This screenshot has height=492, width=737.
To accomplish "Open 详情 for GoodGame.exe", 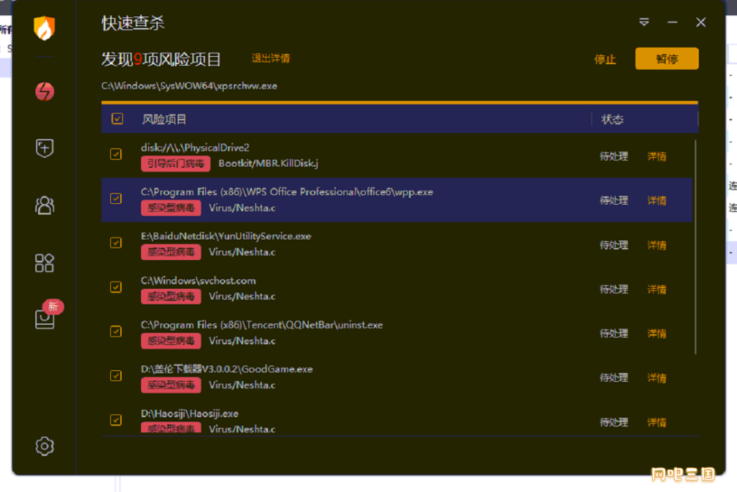I will point(656,377).
